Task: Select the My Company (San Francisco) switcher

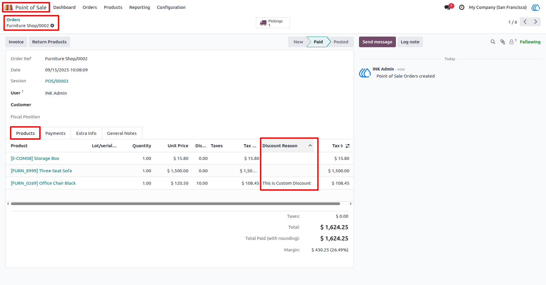Action: [x=498, y=7]
